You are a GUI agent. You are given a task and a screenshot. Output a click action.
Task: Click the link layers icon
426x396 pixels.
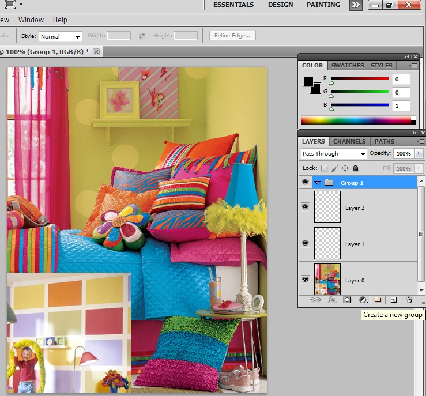(x=315, y=300)
